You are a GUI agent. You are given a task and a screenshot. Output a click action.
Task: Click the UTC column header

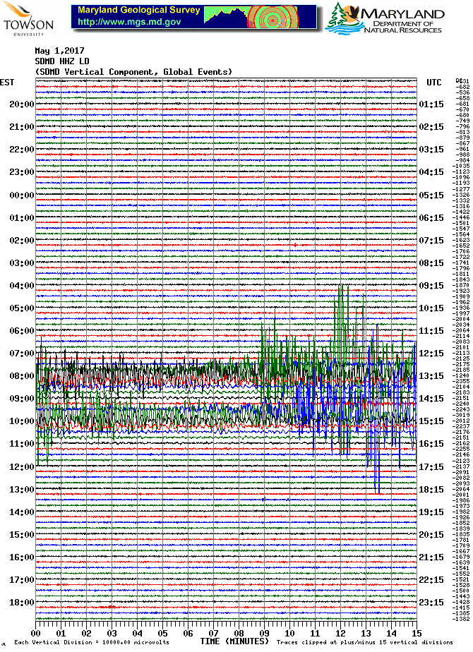point(433,83)
